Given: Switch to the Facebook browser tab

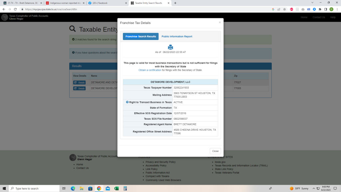Looking at the screenshot, I should click(x=107, y=3).
